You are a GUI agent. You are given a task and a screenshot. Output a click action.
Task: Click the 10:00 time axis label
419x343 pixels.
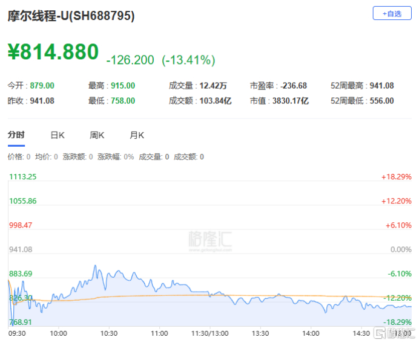click(x=59, y=334)
